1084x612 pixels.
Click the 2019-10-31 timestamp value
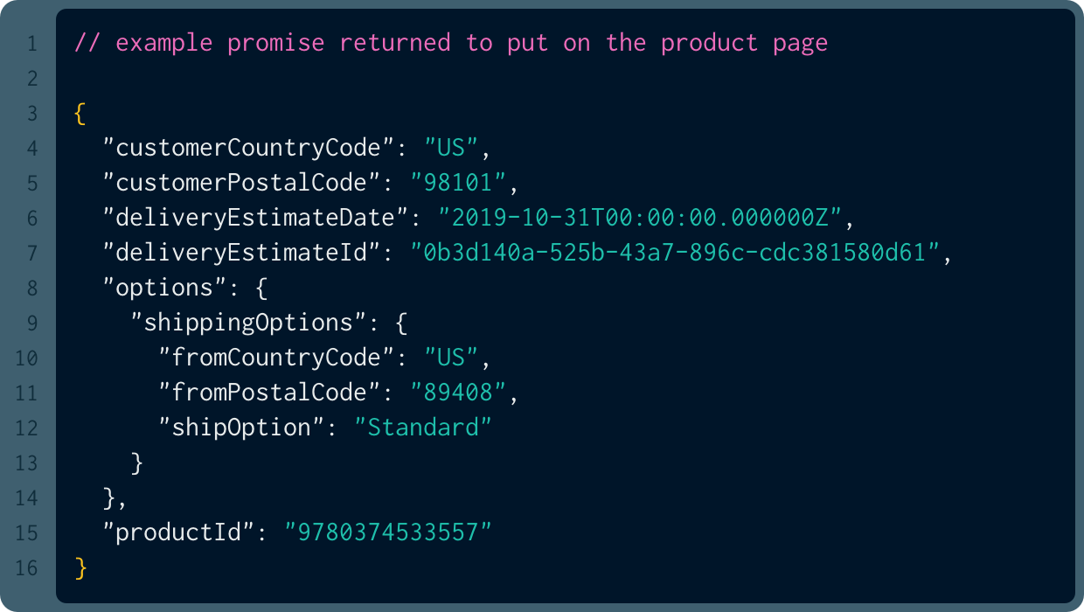tap(640, 218)
